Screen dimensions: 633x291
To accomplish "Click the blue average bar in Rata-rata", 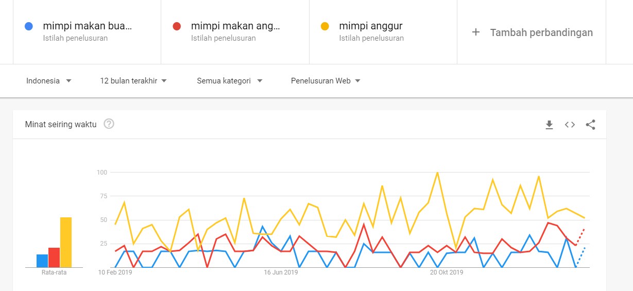I will click(42, 261).
